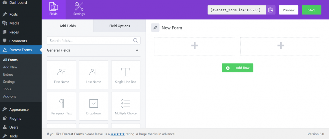Switch to the Field Options tab
Screen dimensions: 329x139
click(120, 26)
